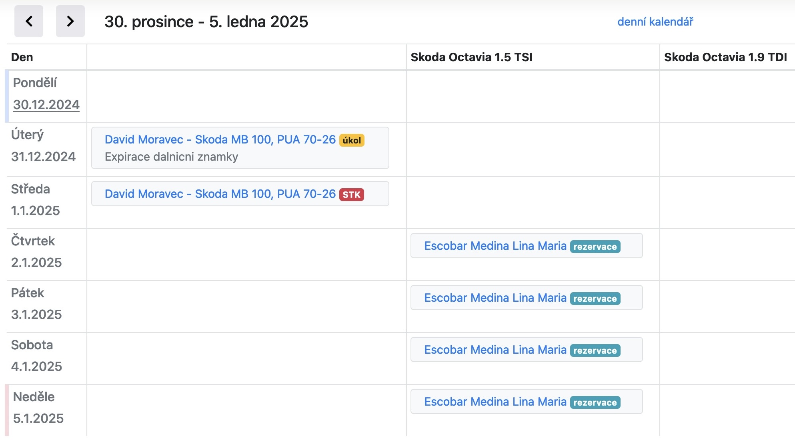
Task: Open Saturday's Escobar Medina Lina Maria reservation
Action: coord(495,350)
